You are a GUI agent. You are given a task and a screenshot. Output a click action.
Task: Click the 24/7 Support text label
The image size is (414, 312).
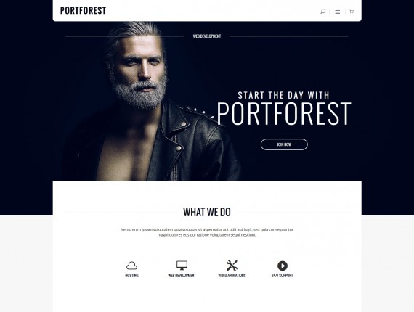pyautogui.click(x=283, y=275)
